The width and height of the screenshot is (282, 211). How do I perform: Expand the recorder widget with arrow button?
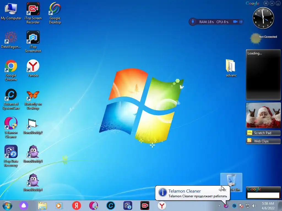[x=241, y=22]
